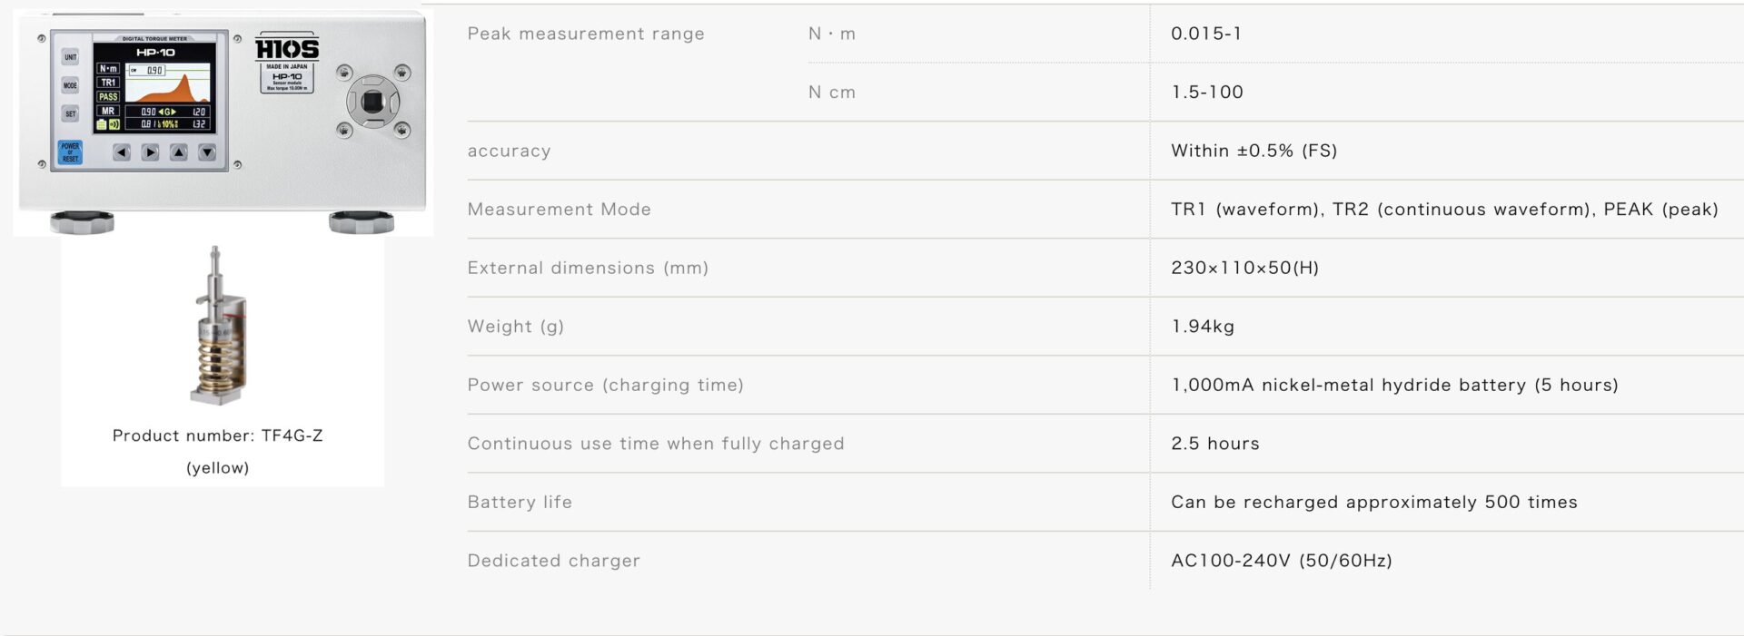
Task: Click the UNIT button on the torque meter
Action: coord(70,57)
